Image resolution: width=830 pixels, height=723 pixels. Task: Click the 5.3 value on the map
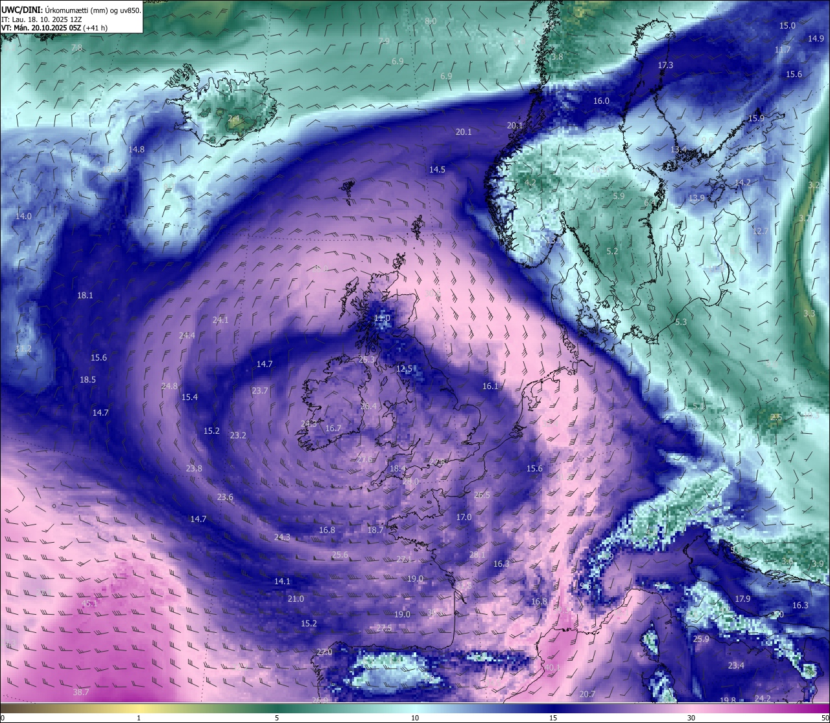coord(681,322)
